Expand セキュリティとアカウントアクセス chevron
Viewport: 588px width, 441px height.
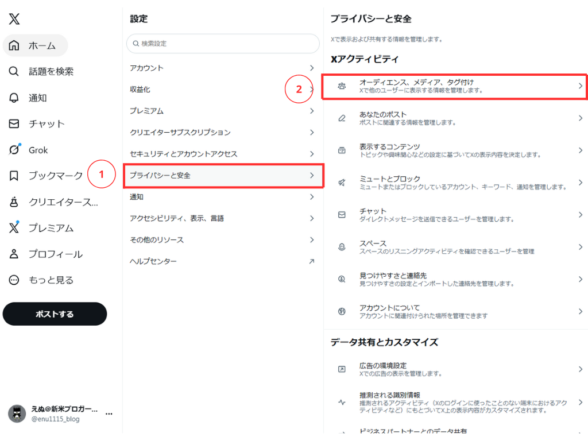(312, 154)
